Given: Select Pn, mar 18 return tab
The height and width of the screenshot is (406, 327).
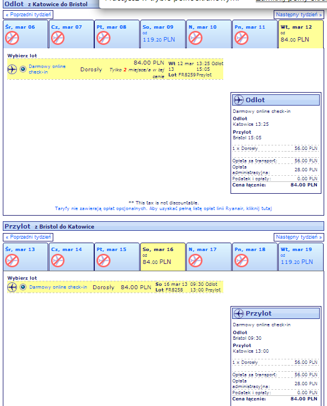Looking at the screenshot, I should click(255, 257).
